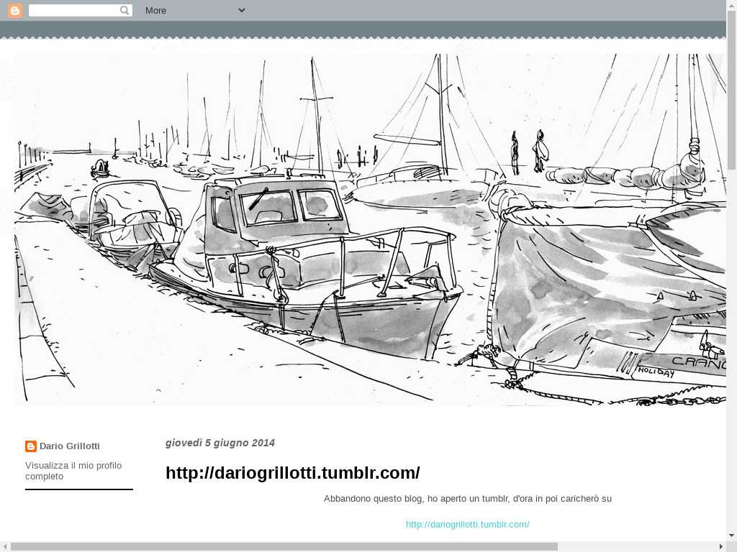Click the orange Blogger icon beside Dario Grillotti
Screen dimensions: 737x552
(x=31, y=446)
